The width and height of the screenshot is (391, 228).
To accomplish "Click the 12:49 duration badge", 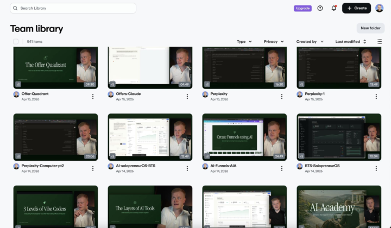I will tap(184, 156).
